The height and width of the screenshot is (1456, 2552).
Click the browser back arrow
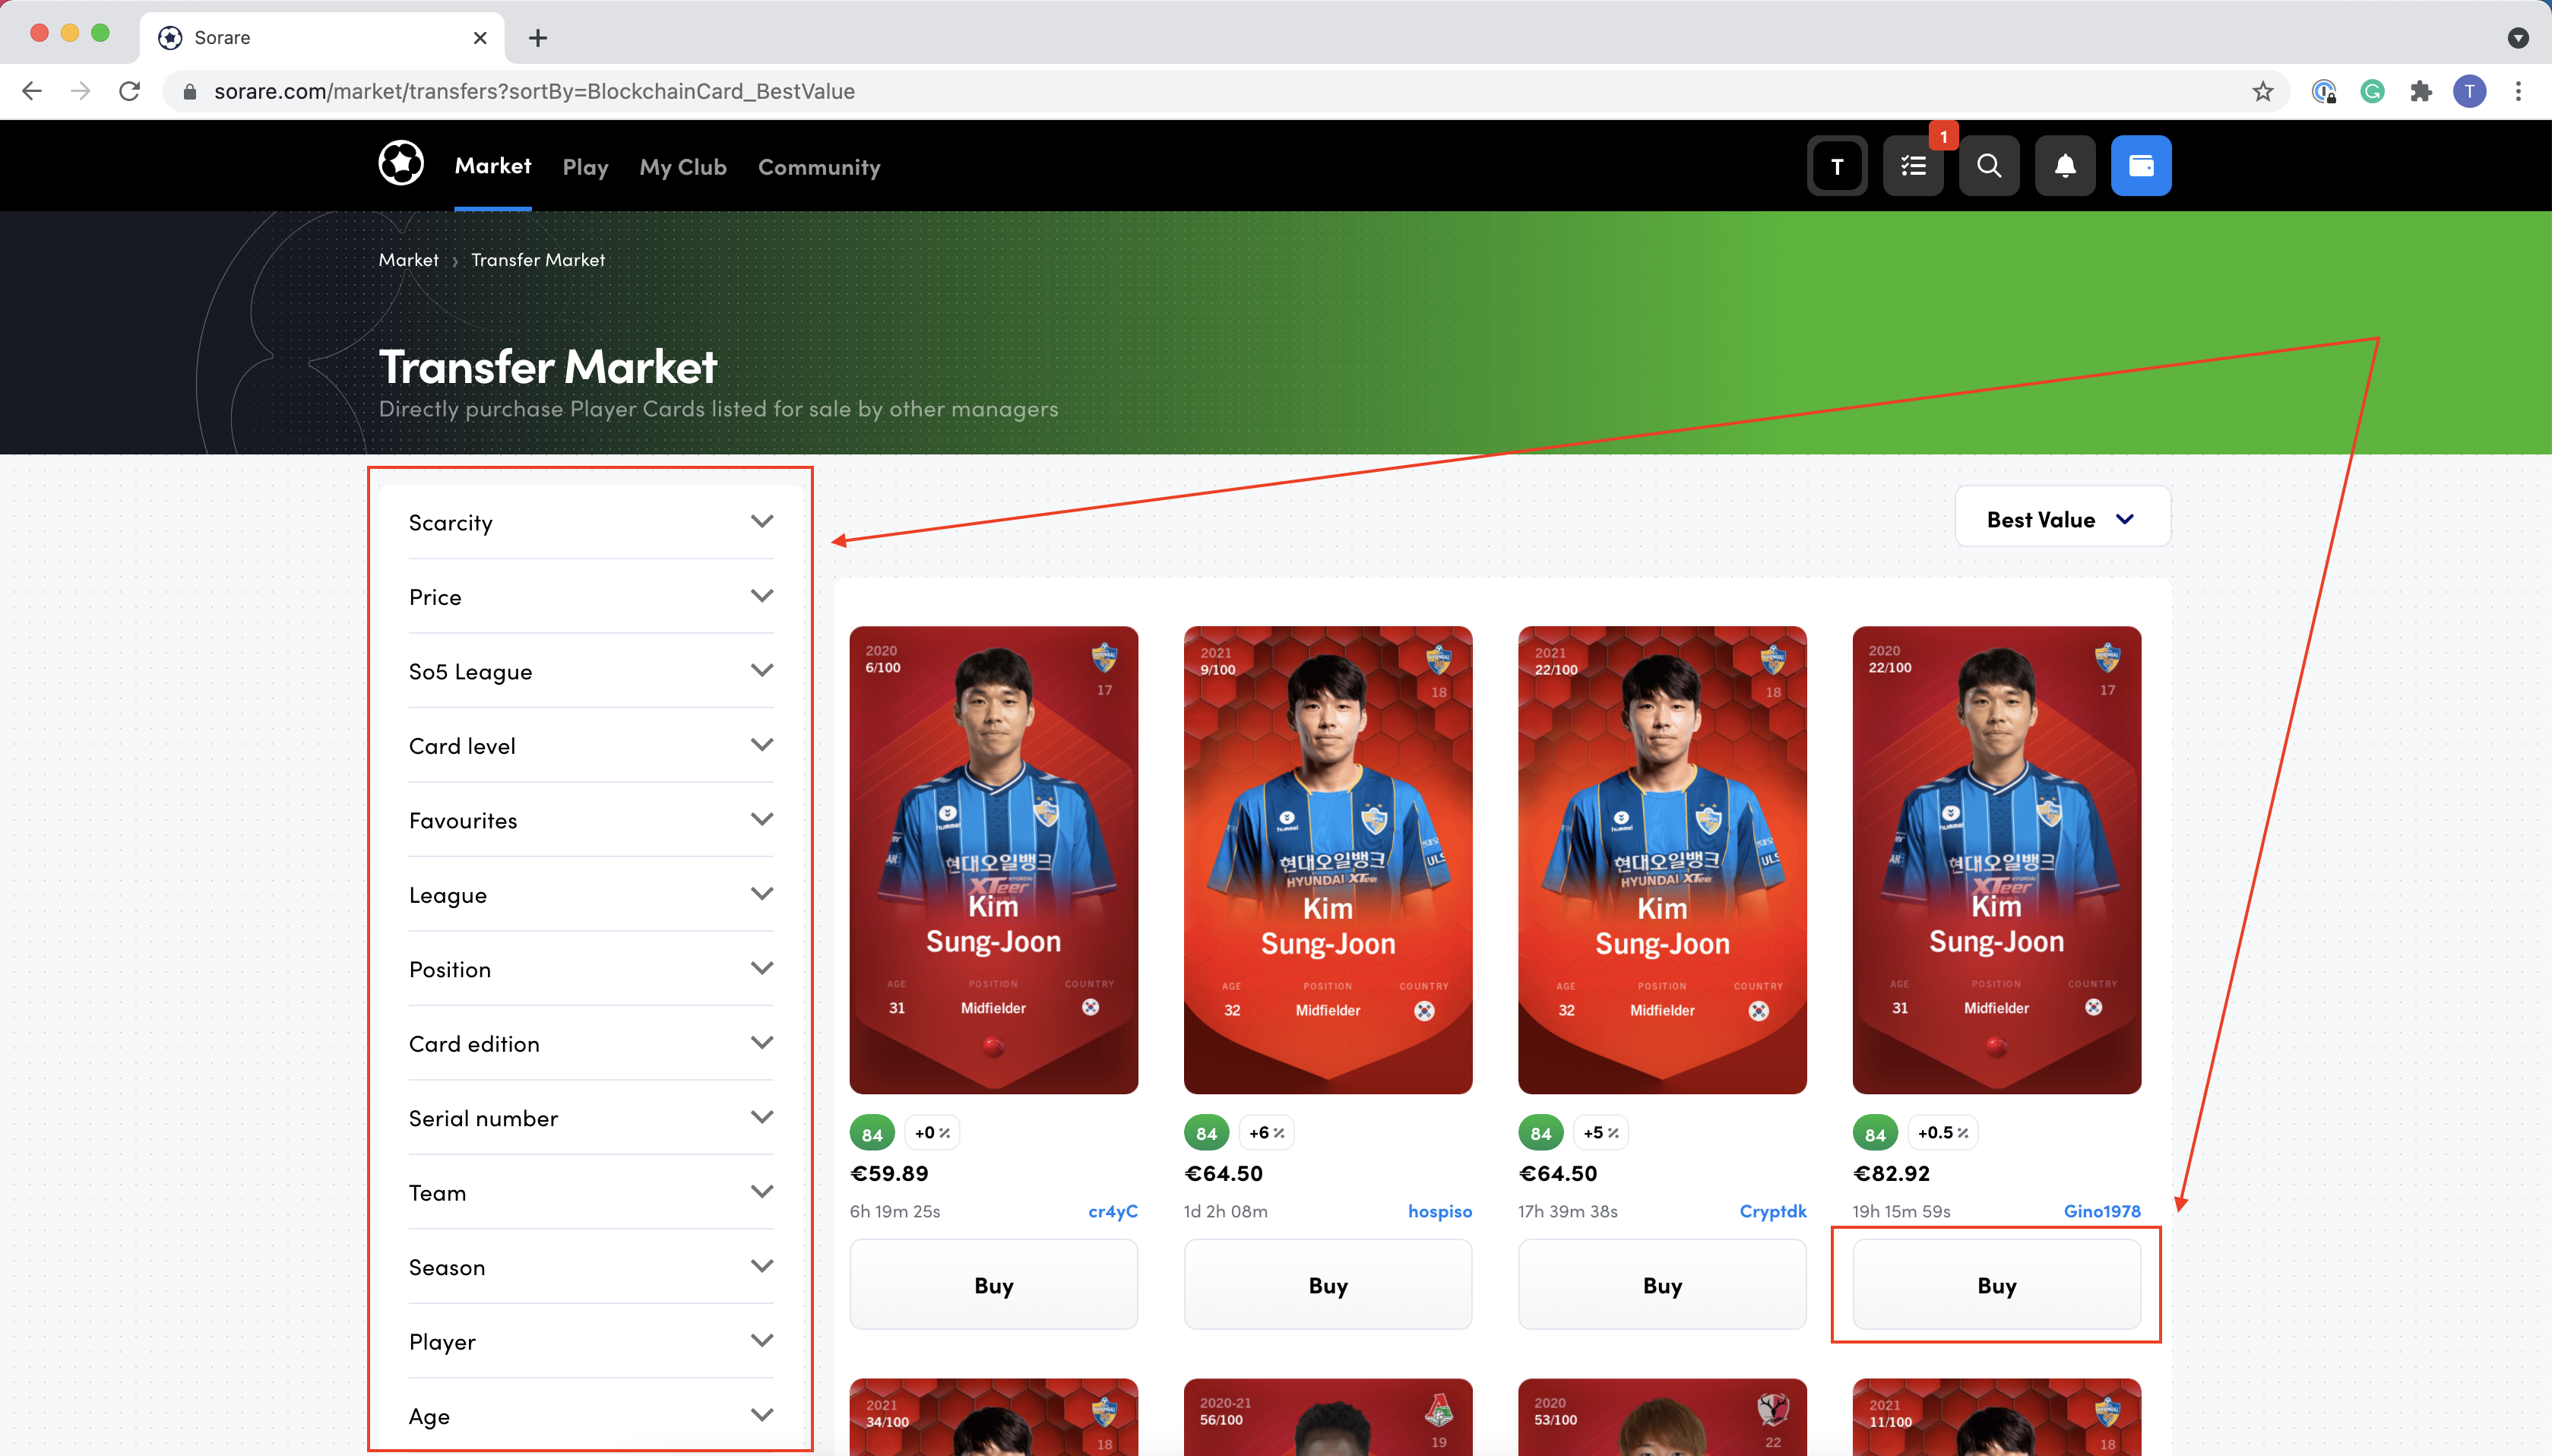point(32,92)
